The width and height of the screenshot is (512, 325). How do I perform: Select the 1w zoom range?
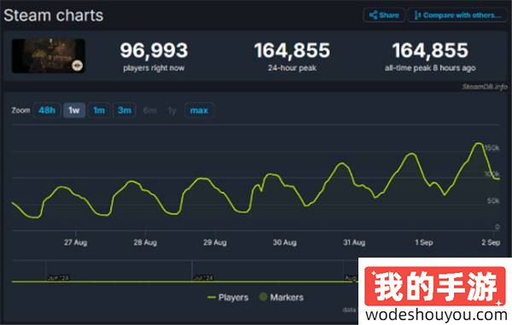pyautogui.click(x=74, y=110)
